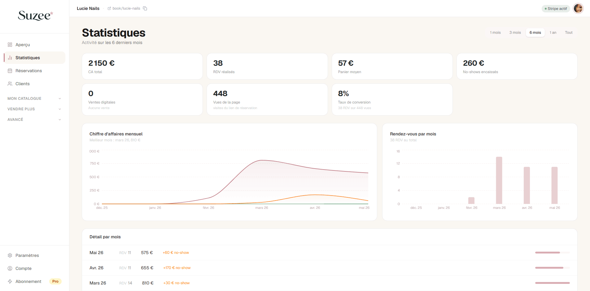Click the 57 € Panier moyen card
Viewport: 590px width, 291px height.
(392, 66)
